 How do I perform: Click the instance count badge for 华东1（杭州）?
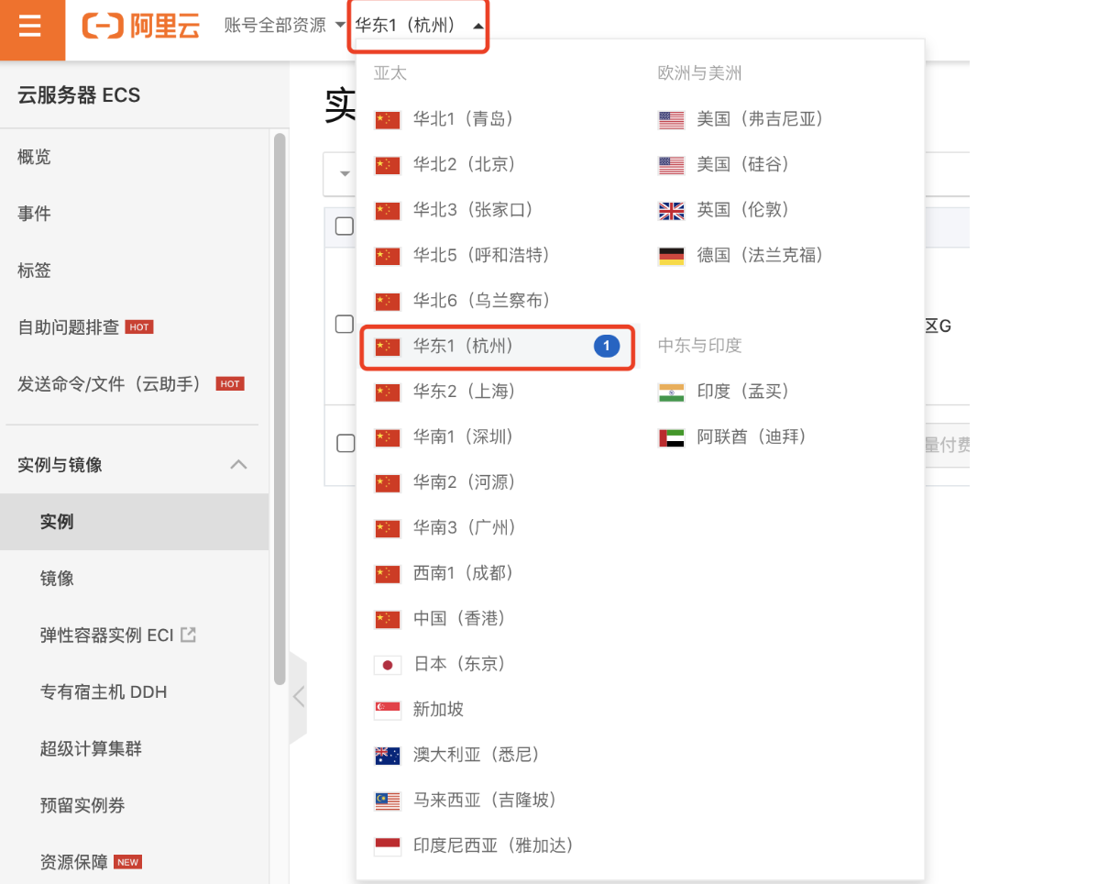(607, 347)
